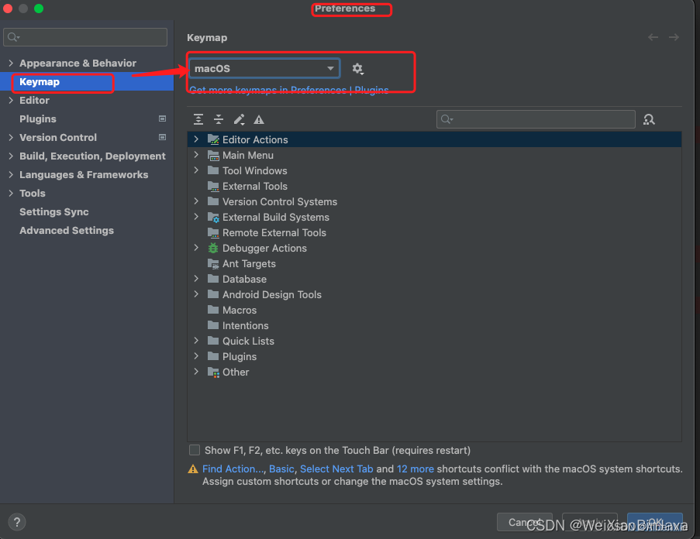Expand Editor Actions tree node
The image size is (700, 539).
pos(196,139)
